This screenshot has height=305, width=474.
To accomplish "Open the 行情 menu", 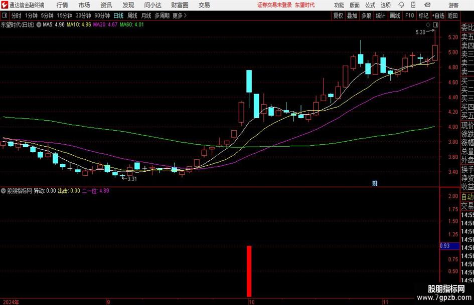I will pyautogui.click(x=62, y=5).
